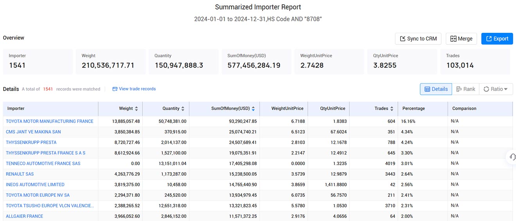Open the support headset widget icon
The height and width of the screenshot is (221, 516).
pos(512,157)
